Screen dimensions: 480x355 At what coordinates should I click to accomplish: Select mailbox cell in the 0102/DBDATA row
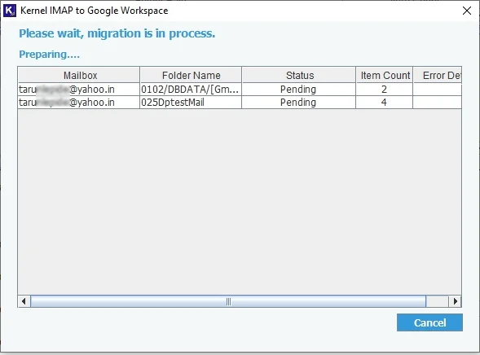tap(79, 90)
